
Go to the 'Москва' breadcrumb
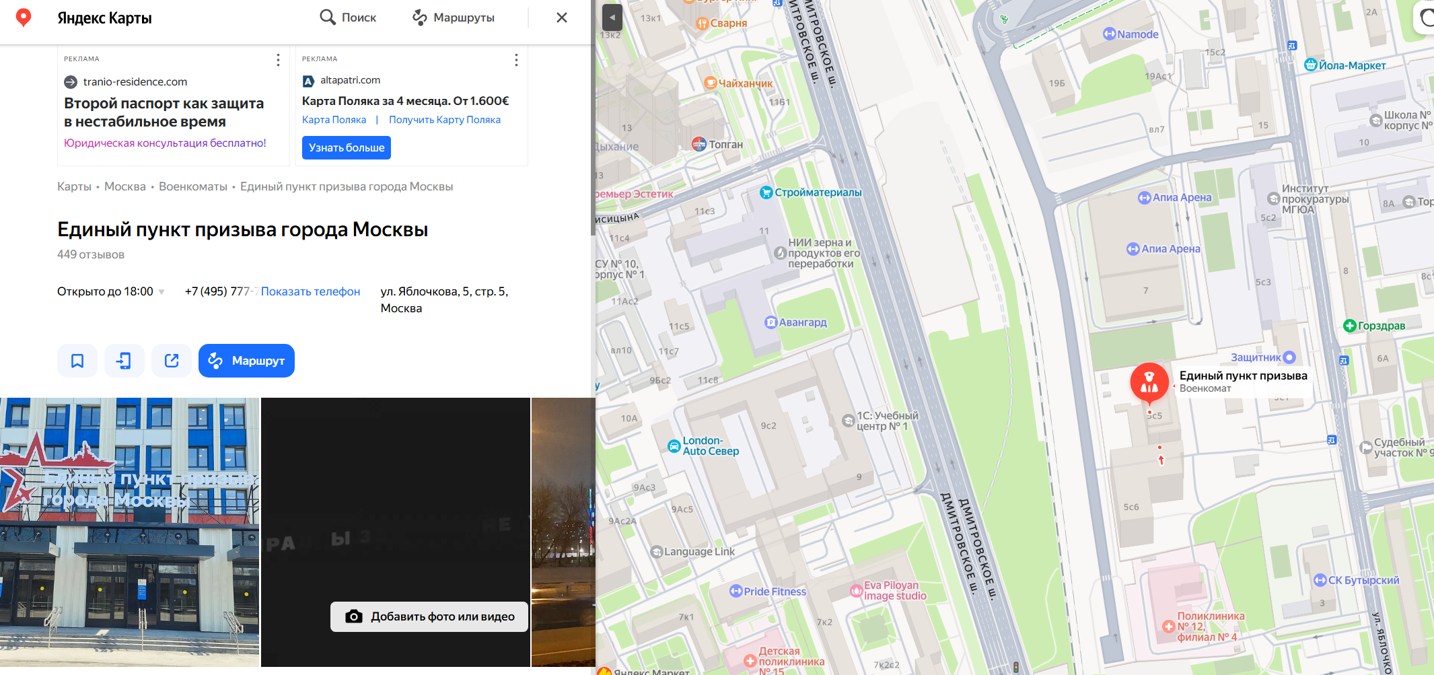(x=125, y=186)
